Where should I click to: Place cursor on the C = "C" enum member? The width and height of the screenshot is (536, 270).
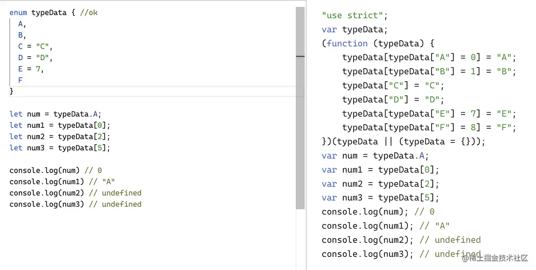click(35, 46)
